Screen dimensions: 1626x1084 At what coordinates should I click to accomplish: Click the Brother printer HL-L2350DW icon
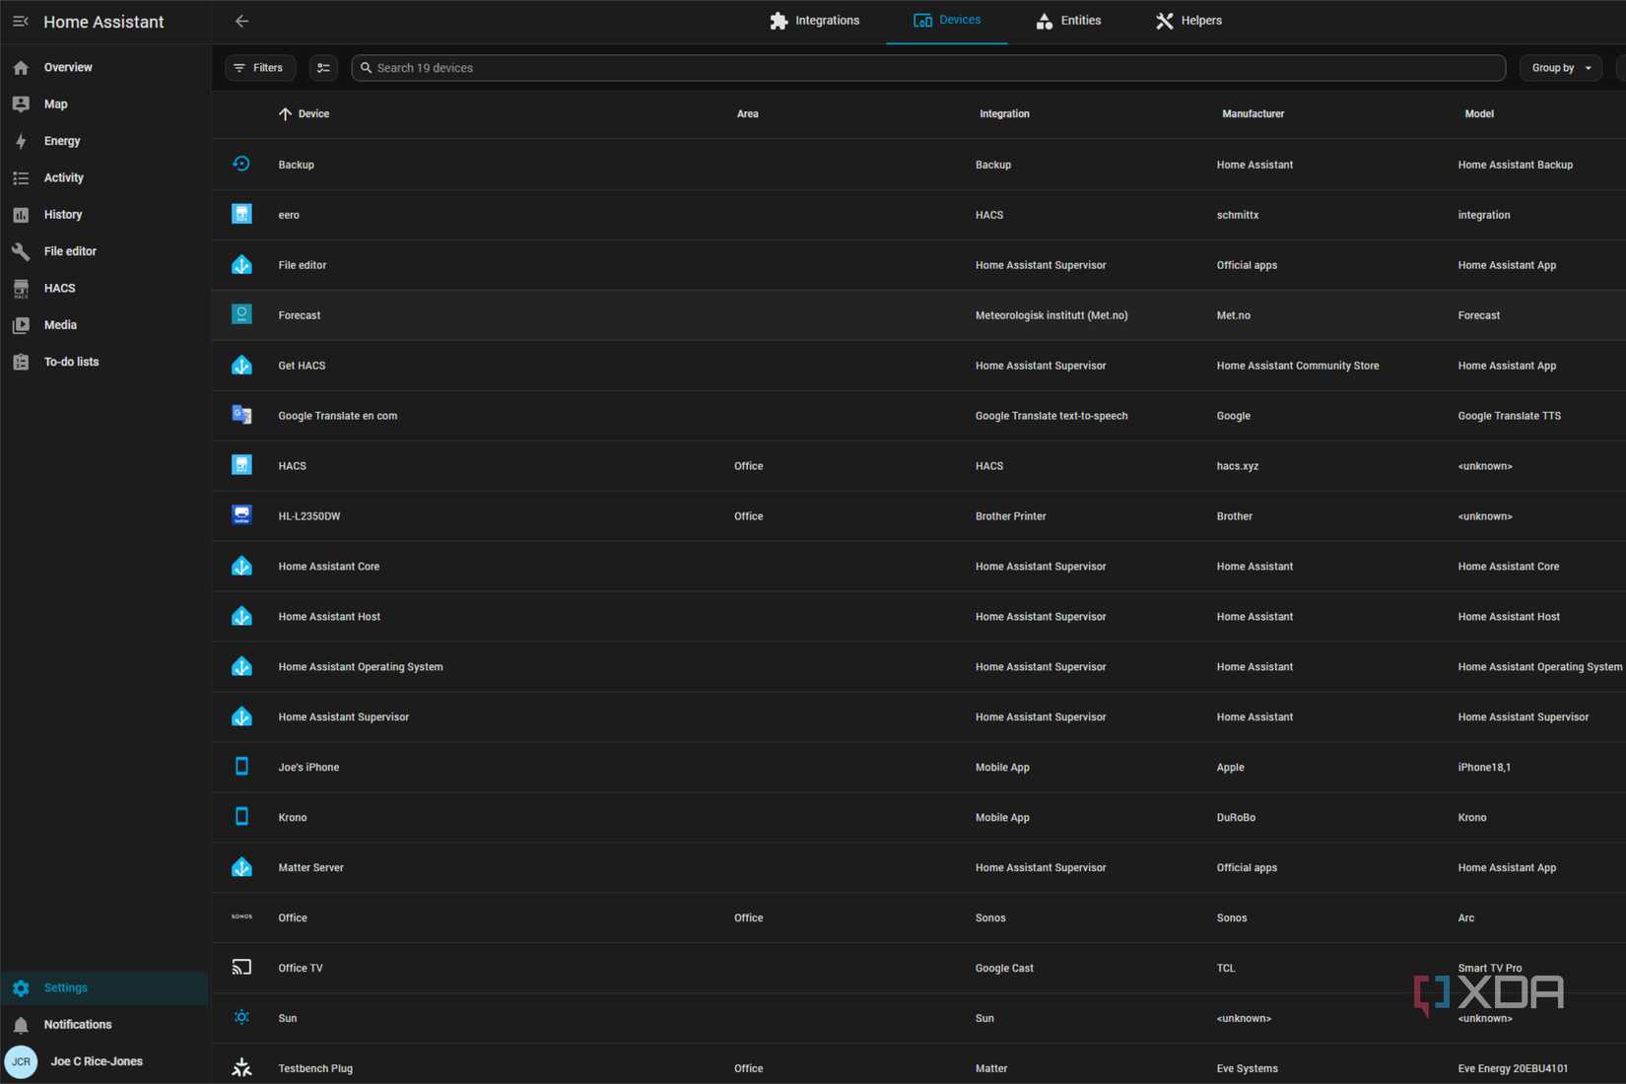pyautogui.click(x=241, y=515)
